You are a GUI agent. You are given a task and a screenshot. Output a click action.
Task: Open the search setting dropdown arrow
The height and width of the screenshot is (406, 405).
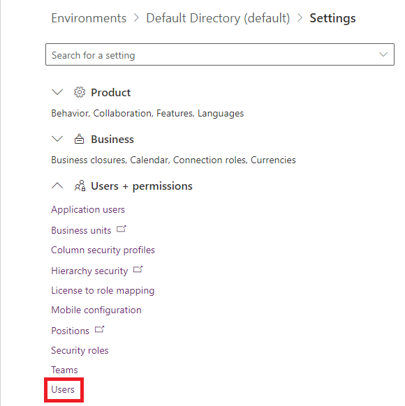pos(383,54)
